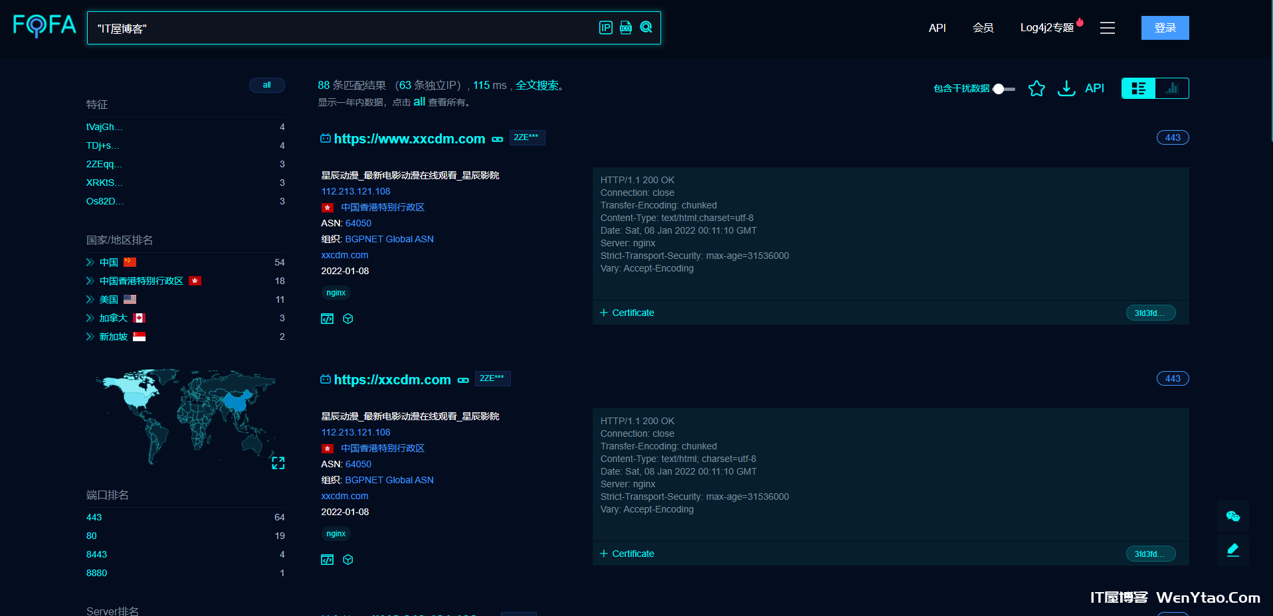Click nginx tag in second result
The image size is (1273, 616).
click(336, 534)
